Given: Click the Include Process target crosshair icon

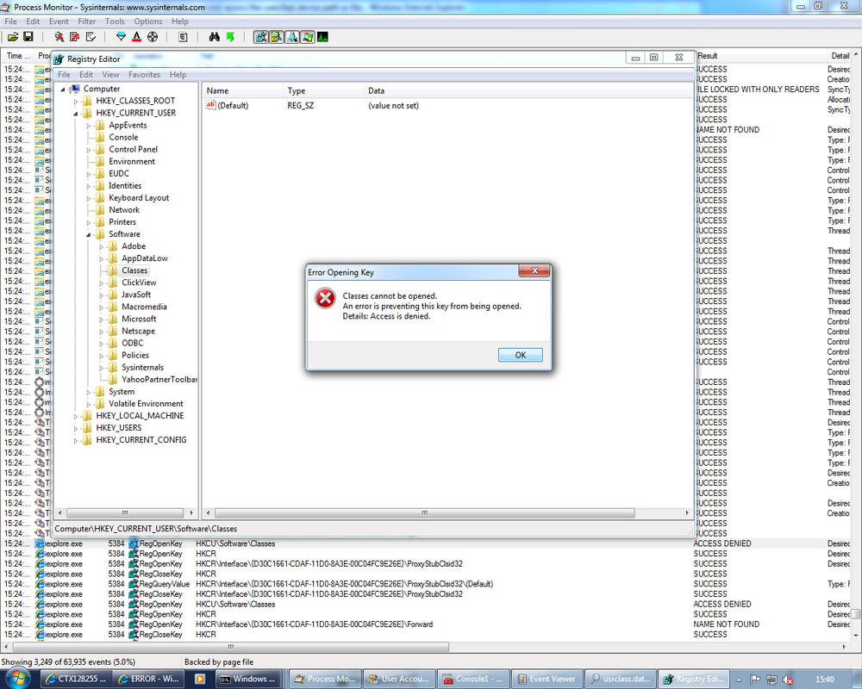Looking at the screenshot, I should 153,37.
